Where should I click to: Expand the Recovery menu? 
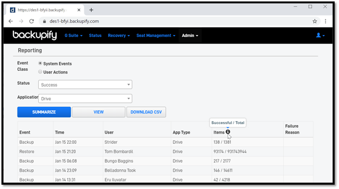119,36
